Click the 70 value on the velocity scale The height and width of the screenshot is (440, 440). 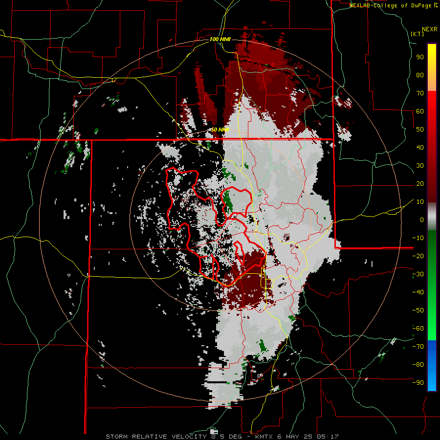coord(420,93)
